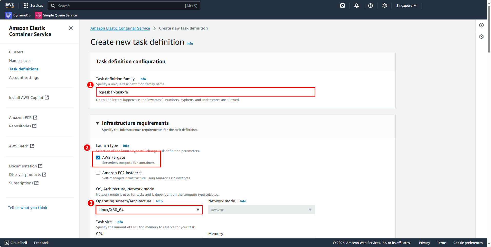Click the task definition family name field
This screenshot has height=247, width=491.
(x=205, y=92)
